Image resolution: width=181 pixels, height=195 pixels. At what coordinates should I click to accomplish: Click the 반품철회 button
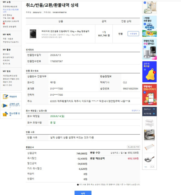click(133, 34)
